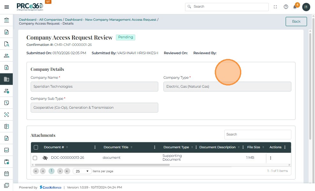This screenshot has width=315, height=191.
Task: Open the help question mark icon
Action: pos(286,7)
